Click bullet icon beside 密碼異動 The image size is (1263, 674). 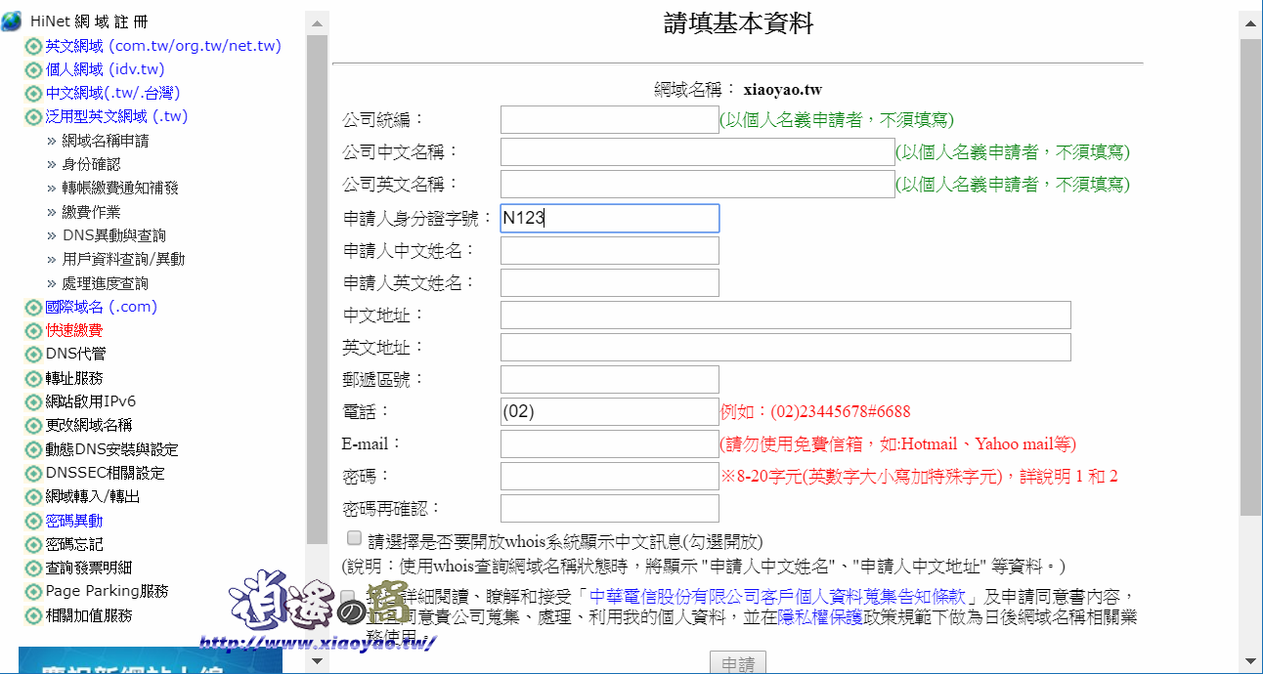(x=33, y=522)
